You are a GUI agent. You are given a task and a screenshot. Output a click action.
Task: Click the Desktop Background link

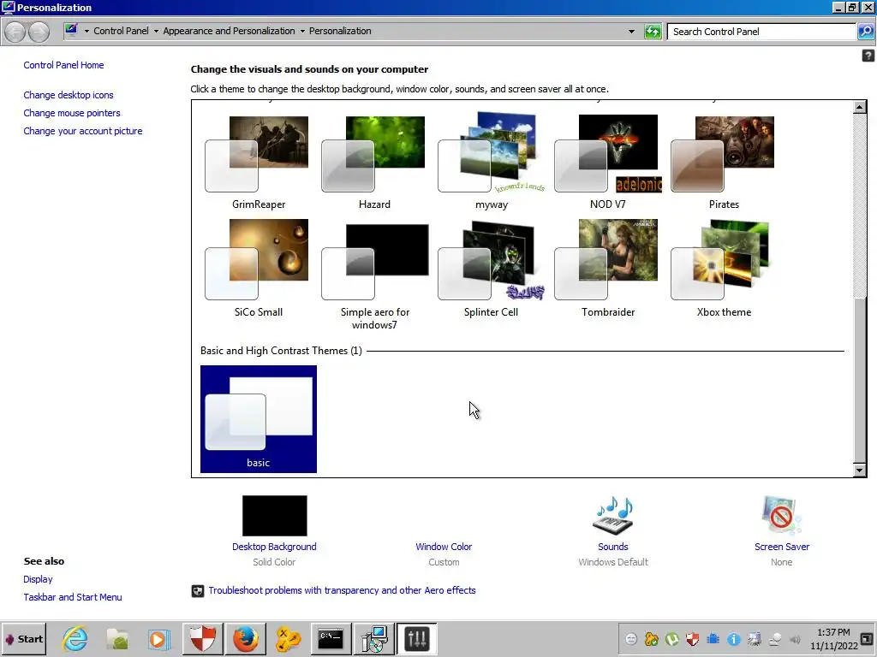coord(274,547)
